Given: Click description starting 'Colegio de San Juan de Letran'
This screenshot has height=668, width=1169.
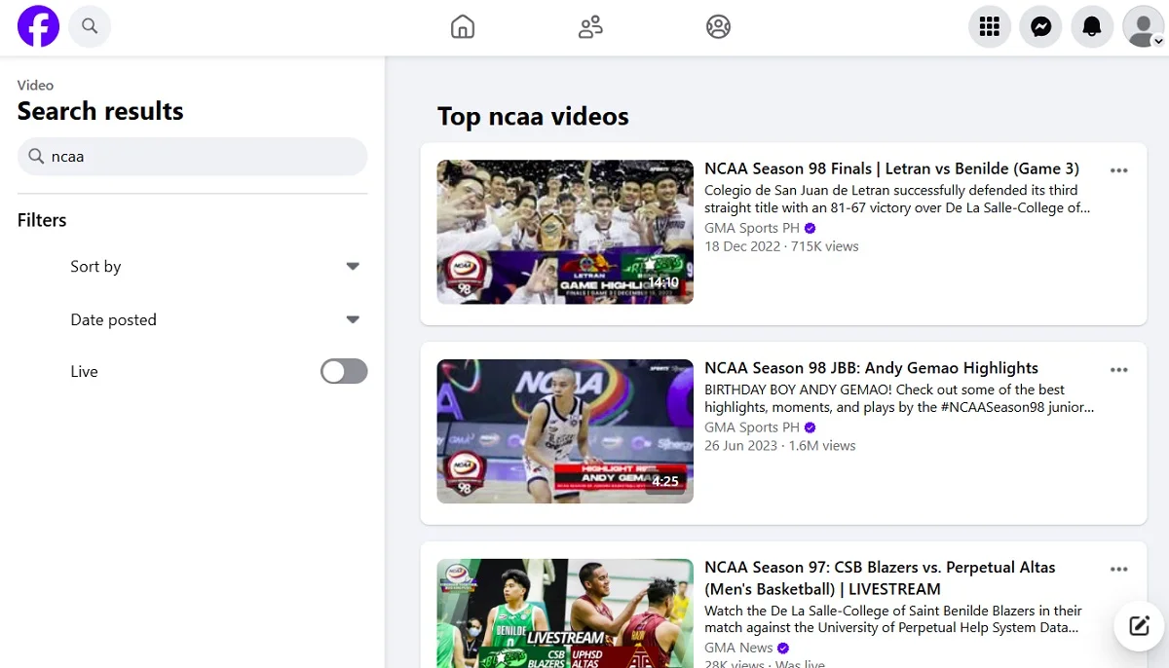Looking at the screenshot, I should pyautogui.click(x=897, y=200).
